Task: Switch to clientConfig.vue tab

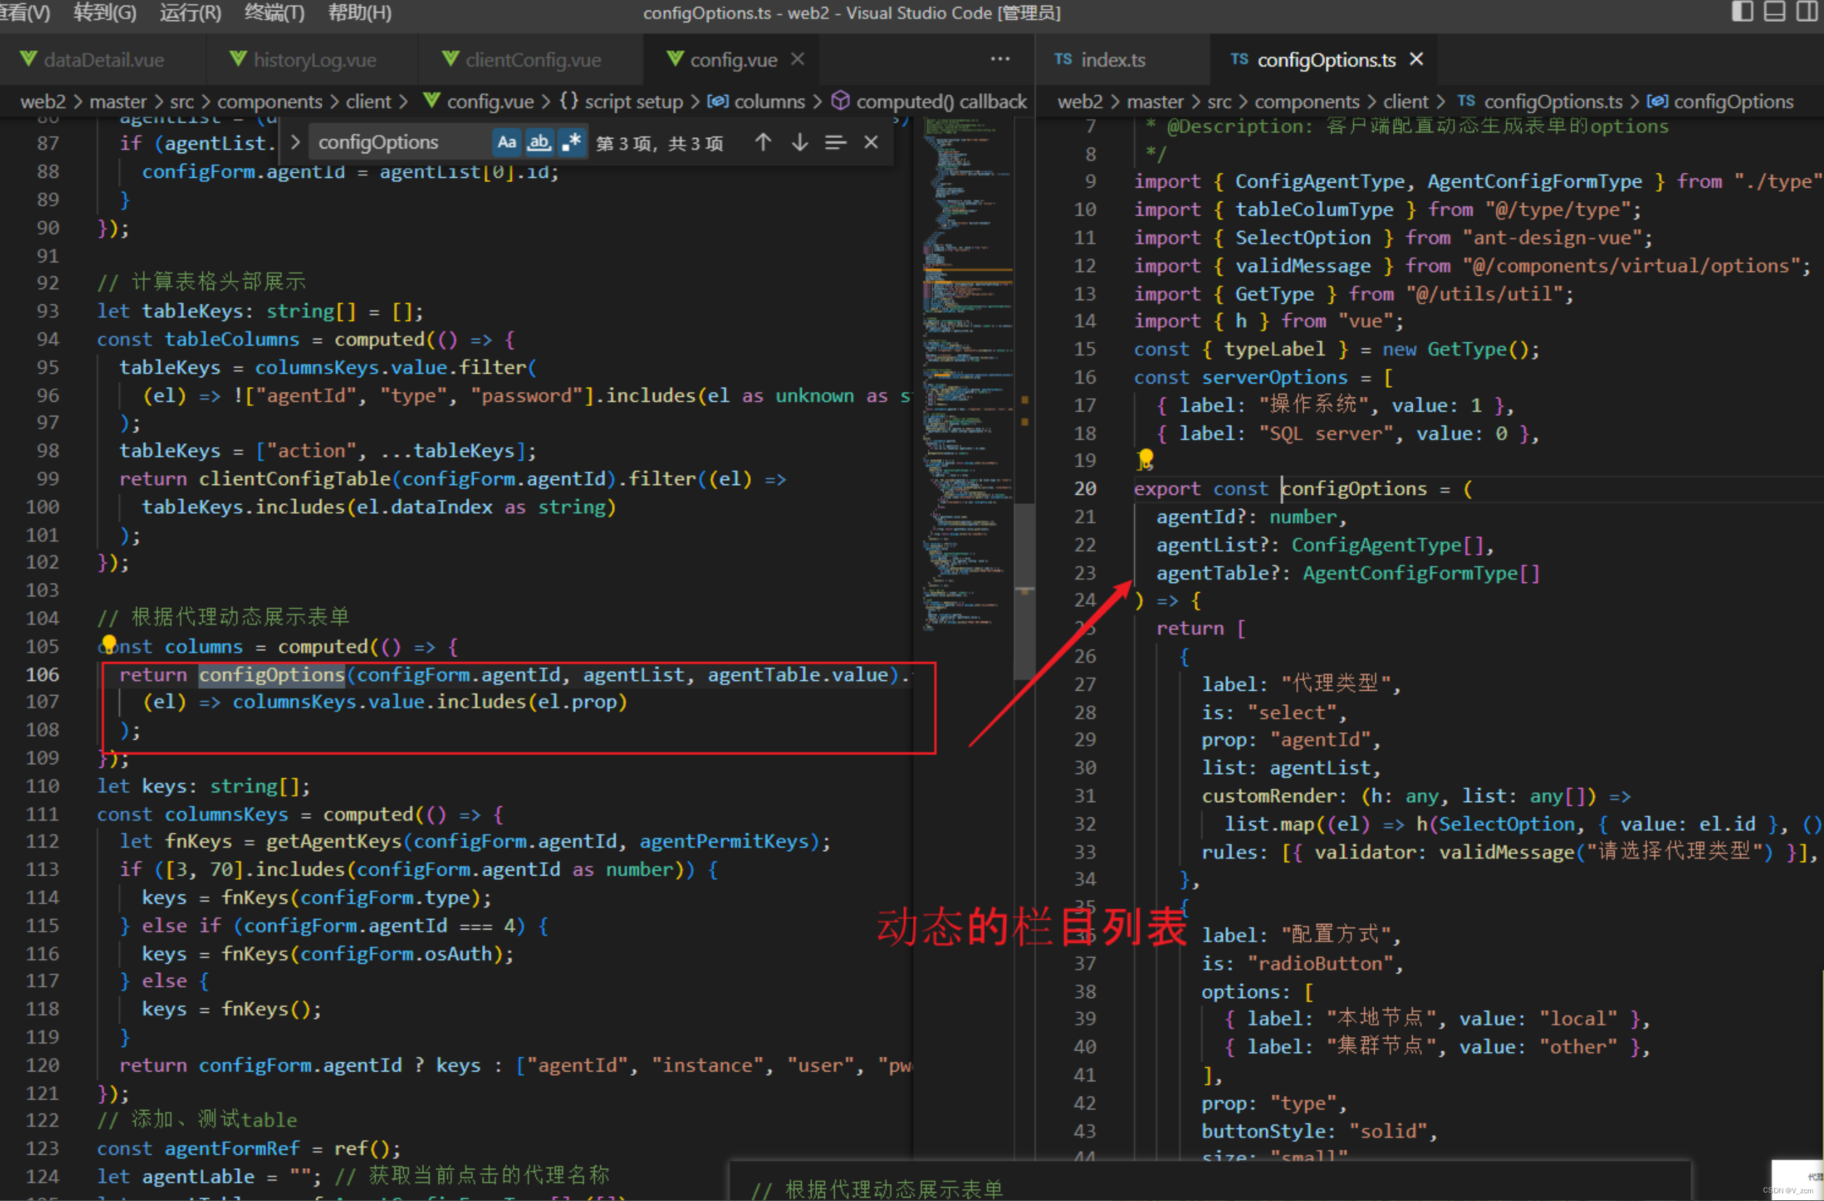Action: tap(532, 59)
